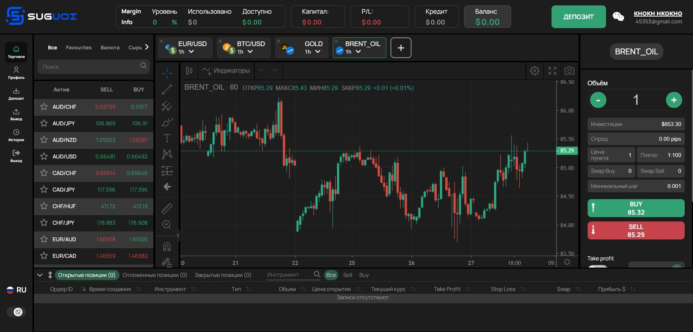Image resolution: width=693 pixels, height=332 pixels.
Task: Toggle favourite star for CHF/HUF
Action: pyautogui.click(x=44, y=206)
